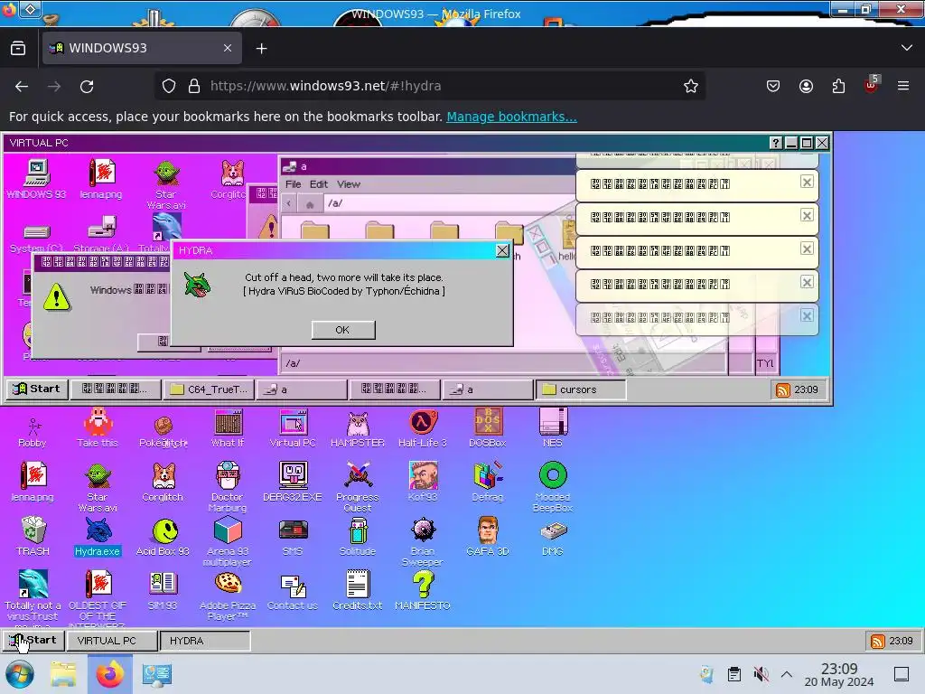This screenshot has height=694, width=925.
Task: Open Modded BeepBox icon
Action: 553,487
